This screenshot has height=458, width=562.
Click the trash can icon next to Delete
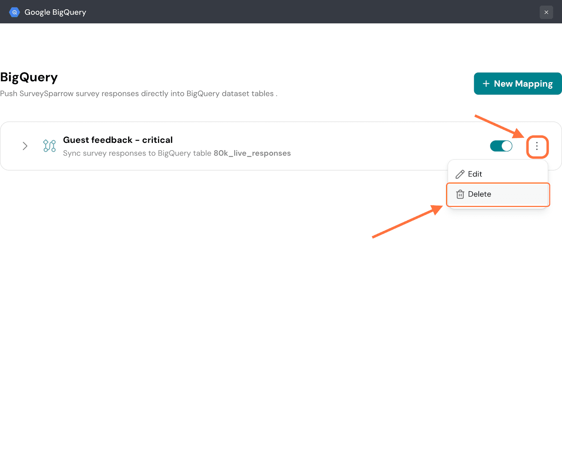tap(460, 194)
